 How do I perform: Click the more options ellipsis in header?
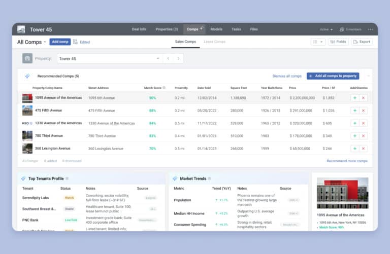click(x=370, y=29)
